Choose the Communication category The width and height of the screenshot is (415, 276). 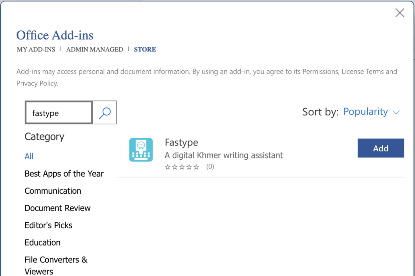[53, 191]
